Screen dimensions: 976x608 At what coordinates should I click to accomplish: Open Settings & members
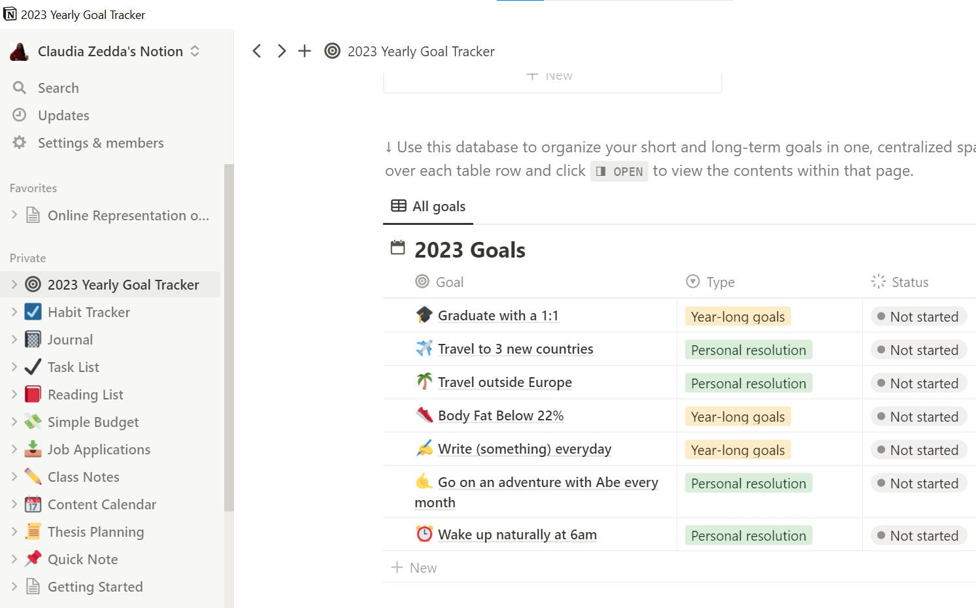[x=101, y=143]
